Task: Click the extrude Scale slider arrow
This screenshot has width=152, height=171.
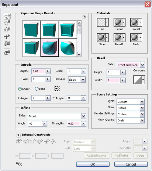Action: (x=84, y=71)
